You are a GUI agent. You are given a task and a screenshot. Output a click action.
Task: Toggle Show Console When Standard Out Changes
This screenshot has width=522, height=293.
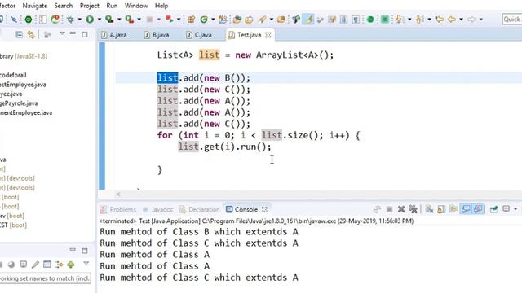click(x=466, y=209)
